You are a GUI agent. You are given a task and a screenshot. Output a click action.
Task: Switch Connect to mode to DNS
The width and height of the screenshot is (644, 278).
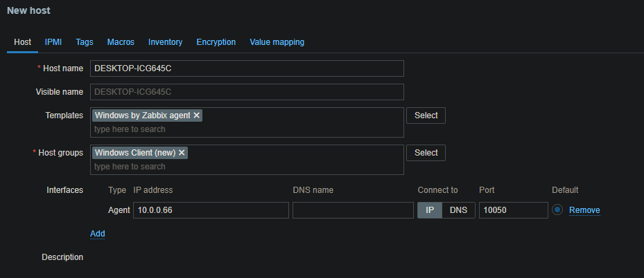[459, 210]
